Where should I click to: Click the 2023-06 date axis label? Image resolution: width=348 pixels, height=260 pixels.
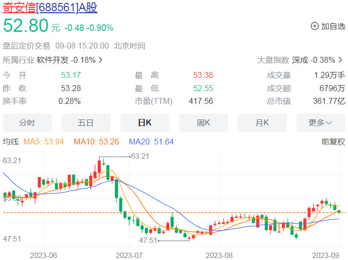[x=44, y=255]
